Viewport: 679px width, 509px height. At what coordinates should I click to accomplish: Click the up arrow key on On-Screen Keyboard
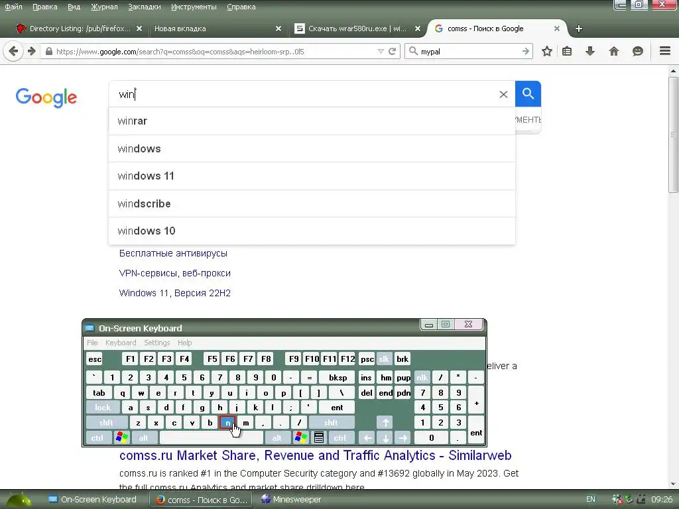coord(385,422)
